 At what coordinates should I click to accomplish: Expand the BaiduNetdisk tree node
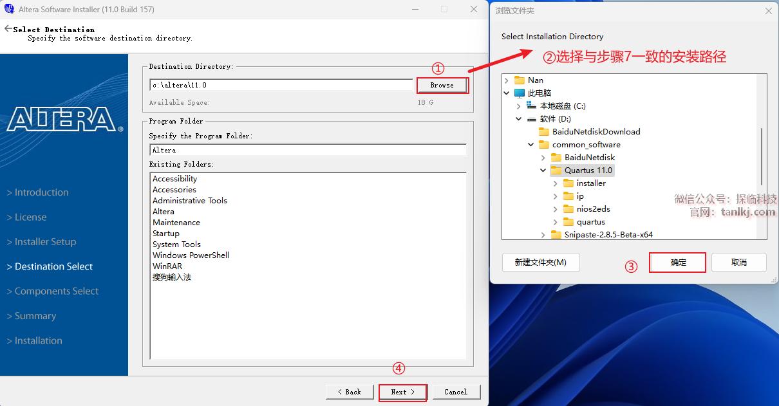pos(543,158)
